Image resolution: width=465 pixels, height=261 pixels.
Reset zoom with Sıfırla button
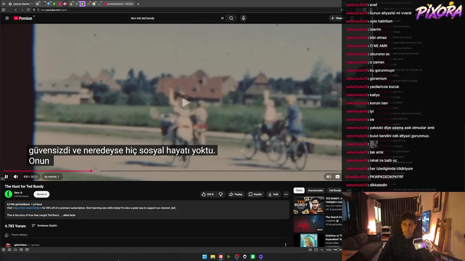pyautogui.click(x=329, y=250)
